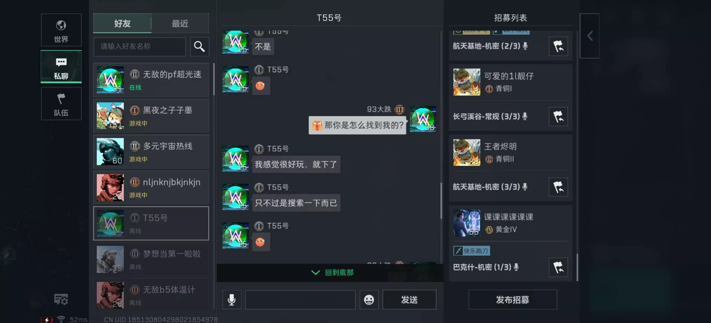The image size is (711, 323).
Task: Select friend 多元宇宙热线 in the list
Action: 151,152
